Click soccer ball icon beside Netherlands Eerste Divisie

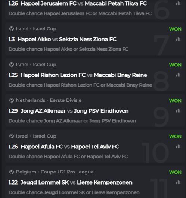(x=12, y=100)
